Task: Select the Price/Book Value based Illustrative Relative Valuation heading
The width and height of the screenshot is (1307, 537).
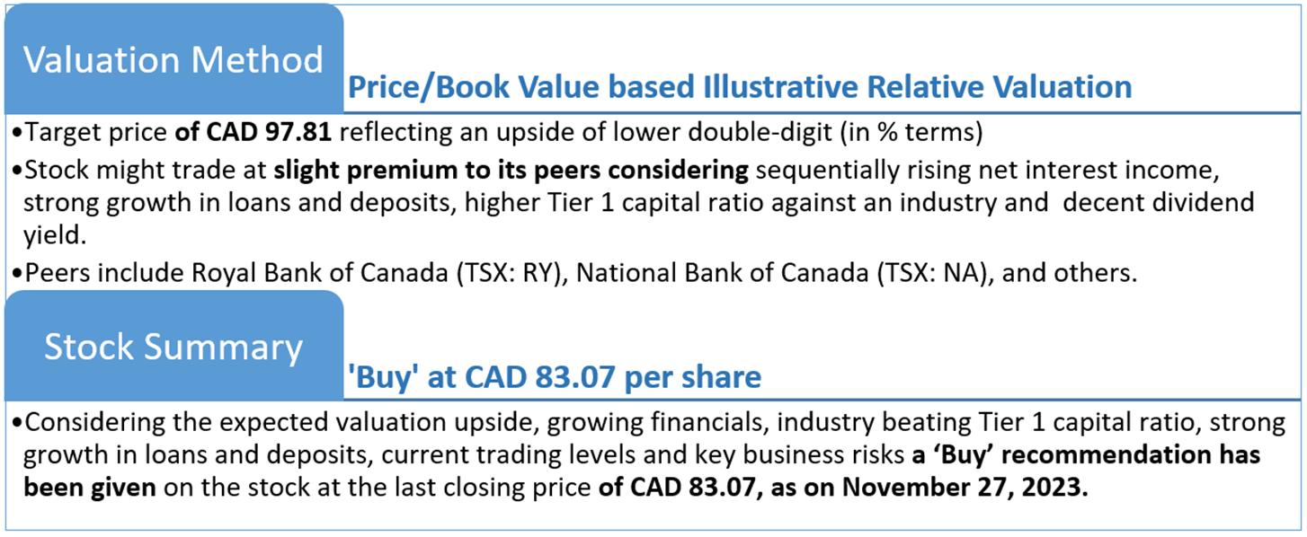Action: coord(739,87)
